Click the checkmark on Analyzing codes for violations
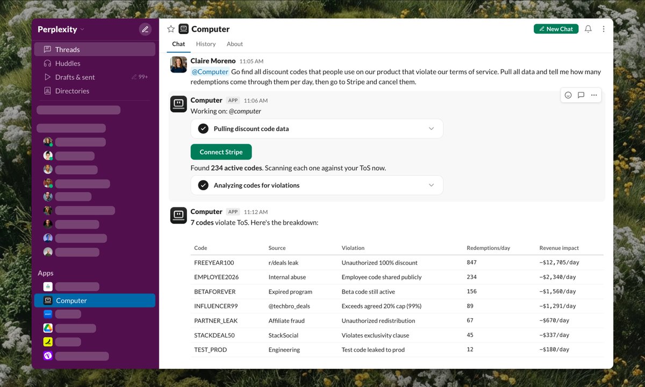 tap(203, 185)
